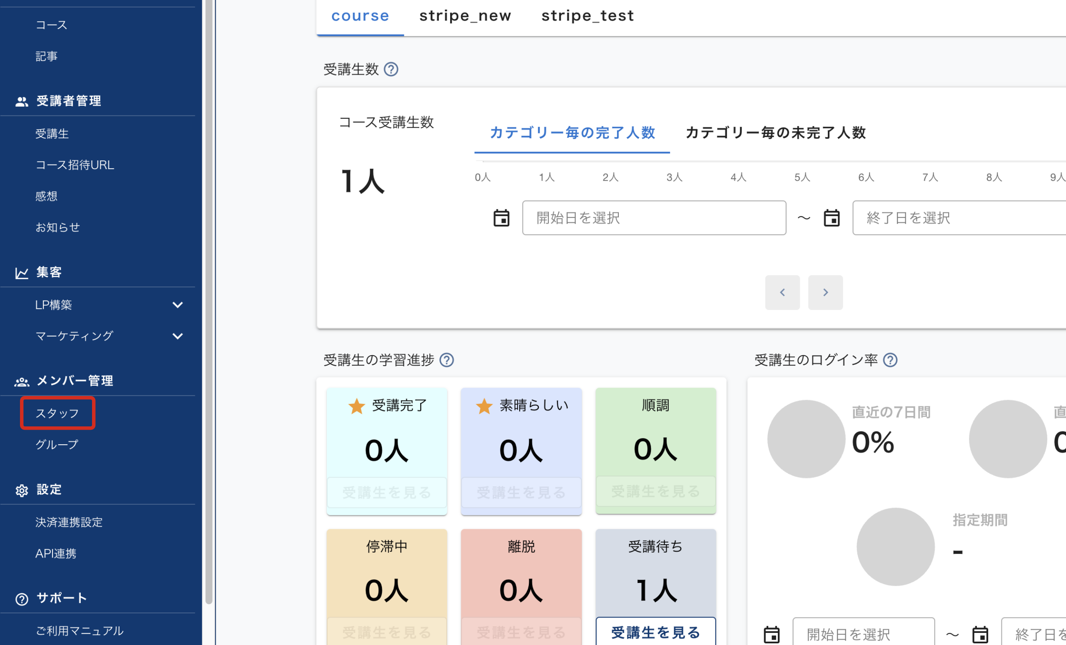The width and height of the screenshot is (1066, 645).
Task: Open help tooltip next to 受講生の学習進捗
Action: click(x=446, y=360)
